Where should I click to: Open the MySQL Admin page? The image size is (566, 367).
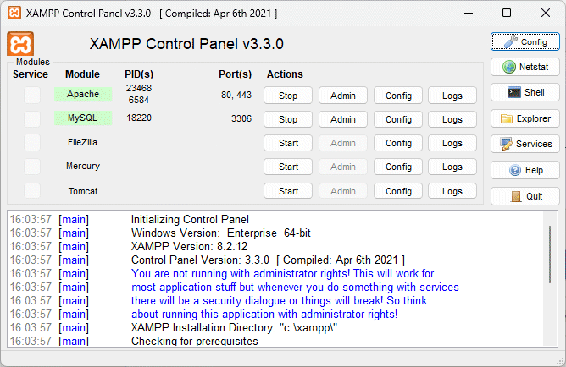343,119
